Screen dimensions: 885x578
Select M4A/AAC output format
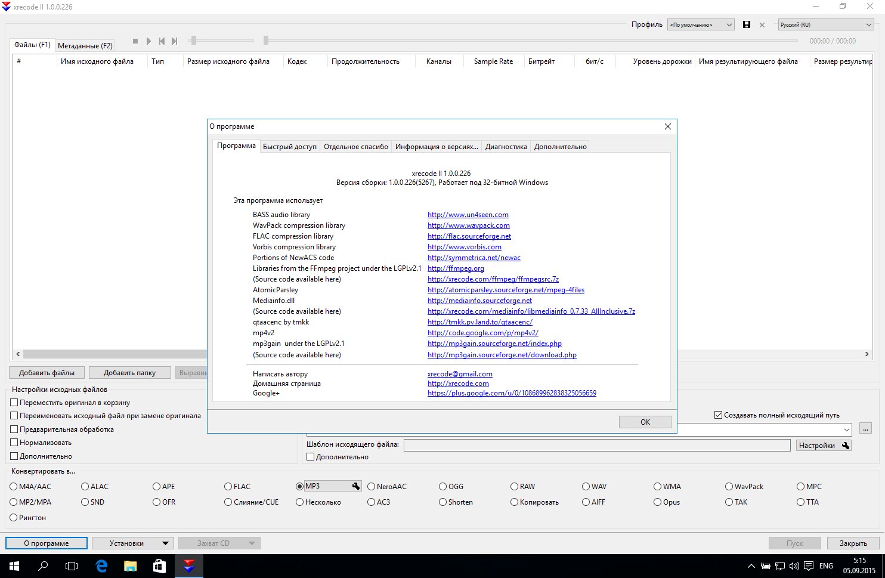coord(14,487)
